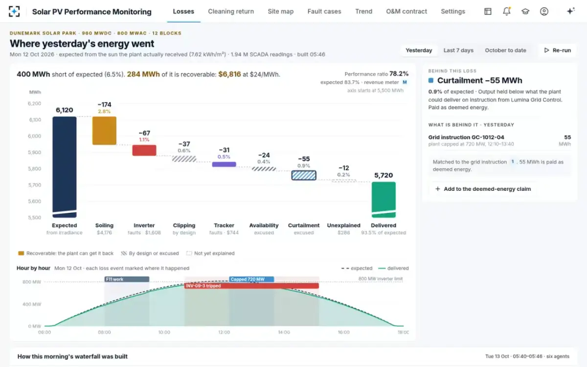This screenshot has height=367, width=587.
Task: Click the delivered line legend
Action: point(393,268)
